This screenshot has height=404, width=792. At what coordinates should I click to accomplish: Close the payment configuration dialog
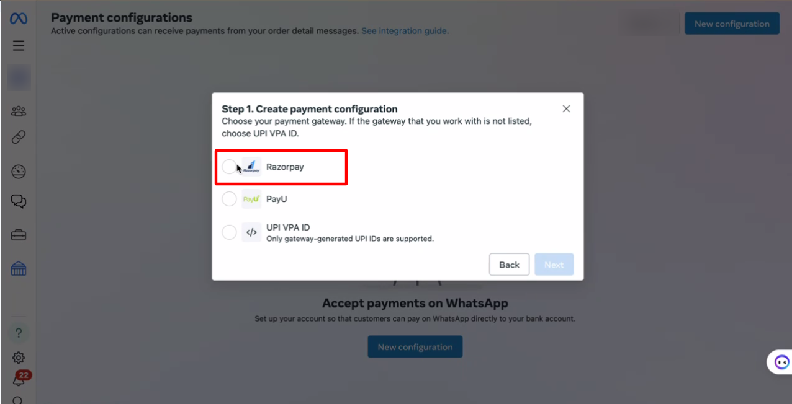(566, 108)
